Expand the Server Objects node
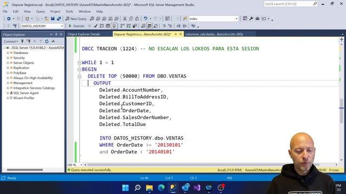The image size is (346, 194). [x=8, y=63]
